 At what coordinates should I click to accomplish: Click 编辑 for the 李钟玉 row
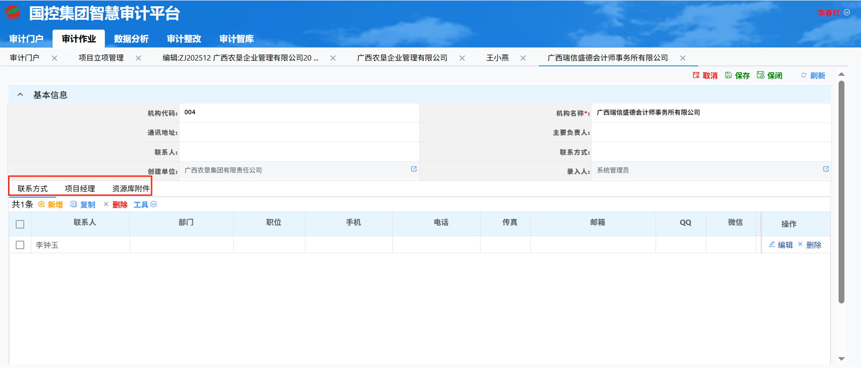tap(781, 245)
